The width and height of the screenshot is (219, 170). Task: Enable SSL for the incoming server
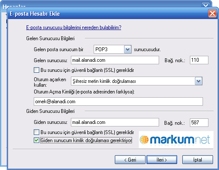[x=36, y=70]
